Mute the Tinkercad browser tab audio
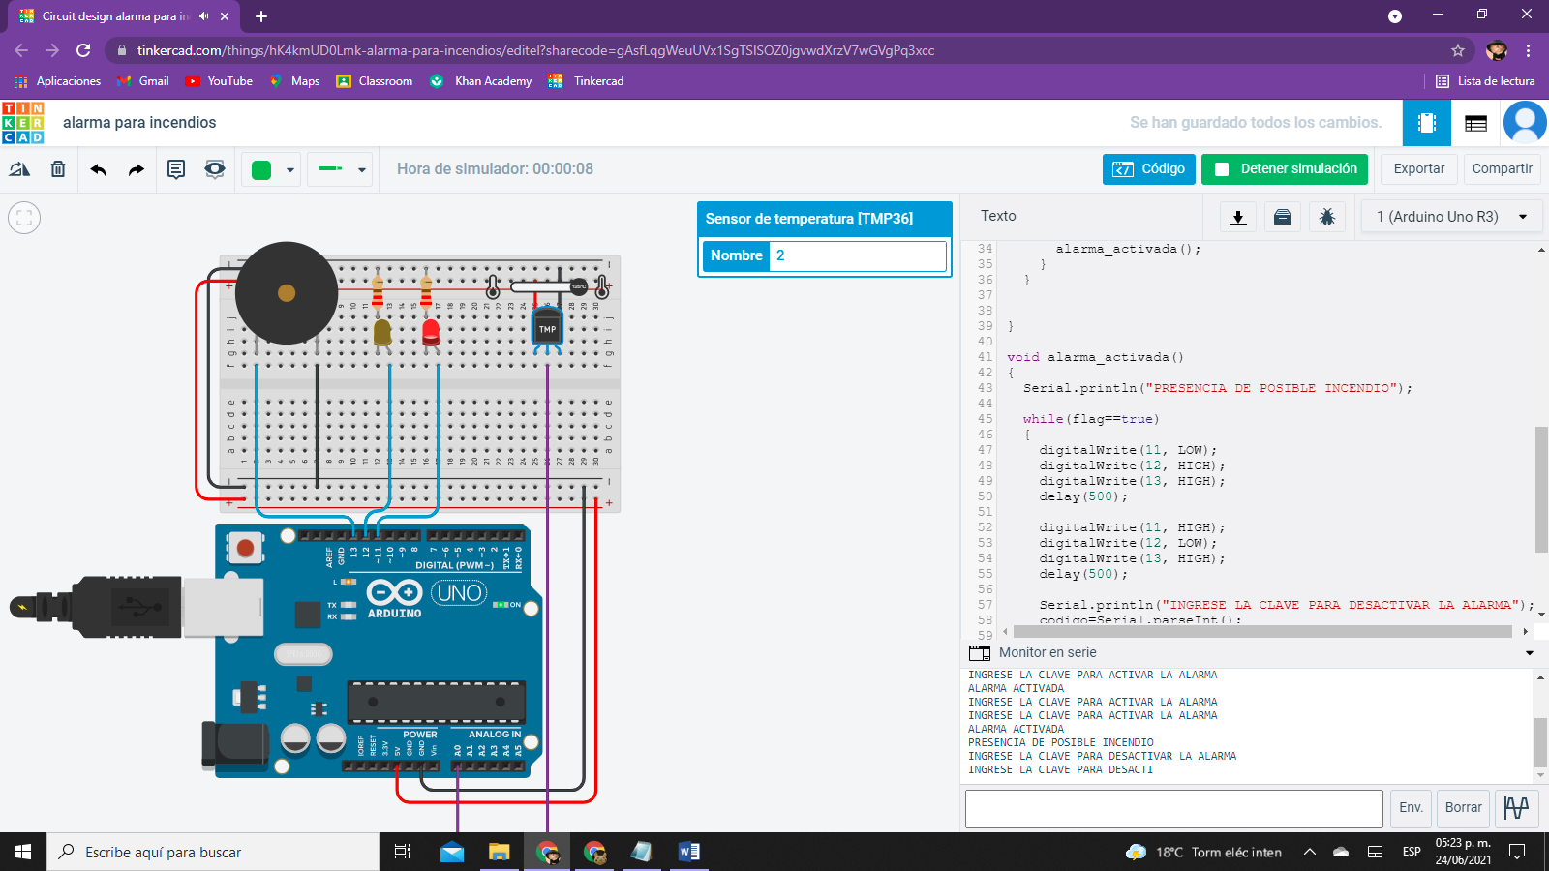The height and width of the screenshot is (871, 1549). tap(203, 16)
